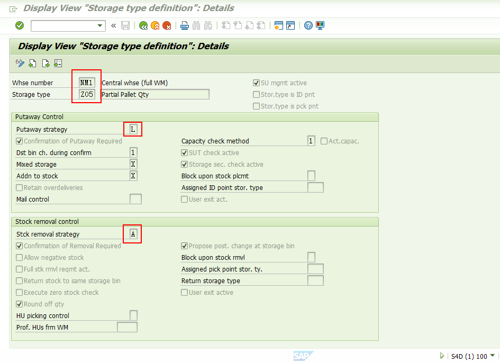Toggle Allow negative stock checkbox
The image size is (500, 362).
pos(20,257)
